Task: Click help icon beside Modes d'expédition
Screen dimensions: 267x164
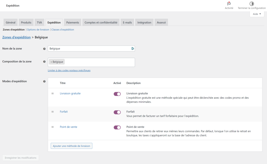Action: tap(44, 81)
